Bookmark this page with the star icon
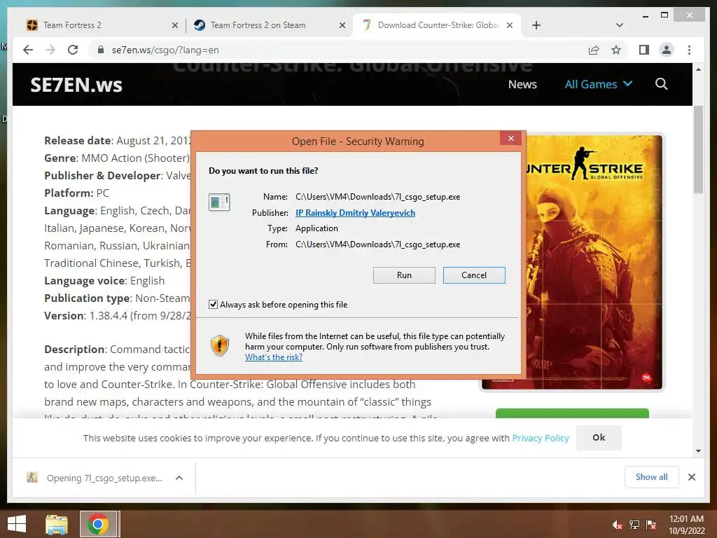Screen dimensions: 717x538 coord(616,50)
